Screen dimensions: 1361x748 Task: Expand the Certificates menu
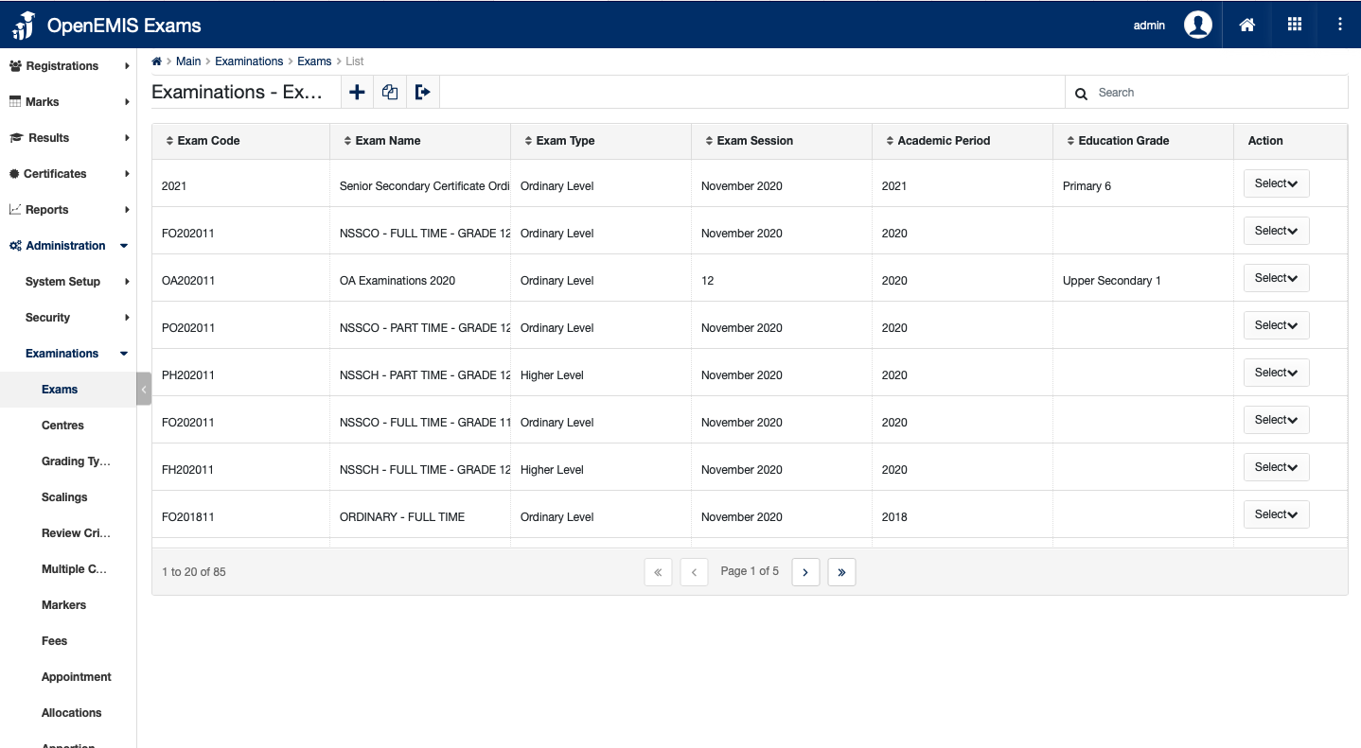point(68,174)
